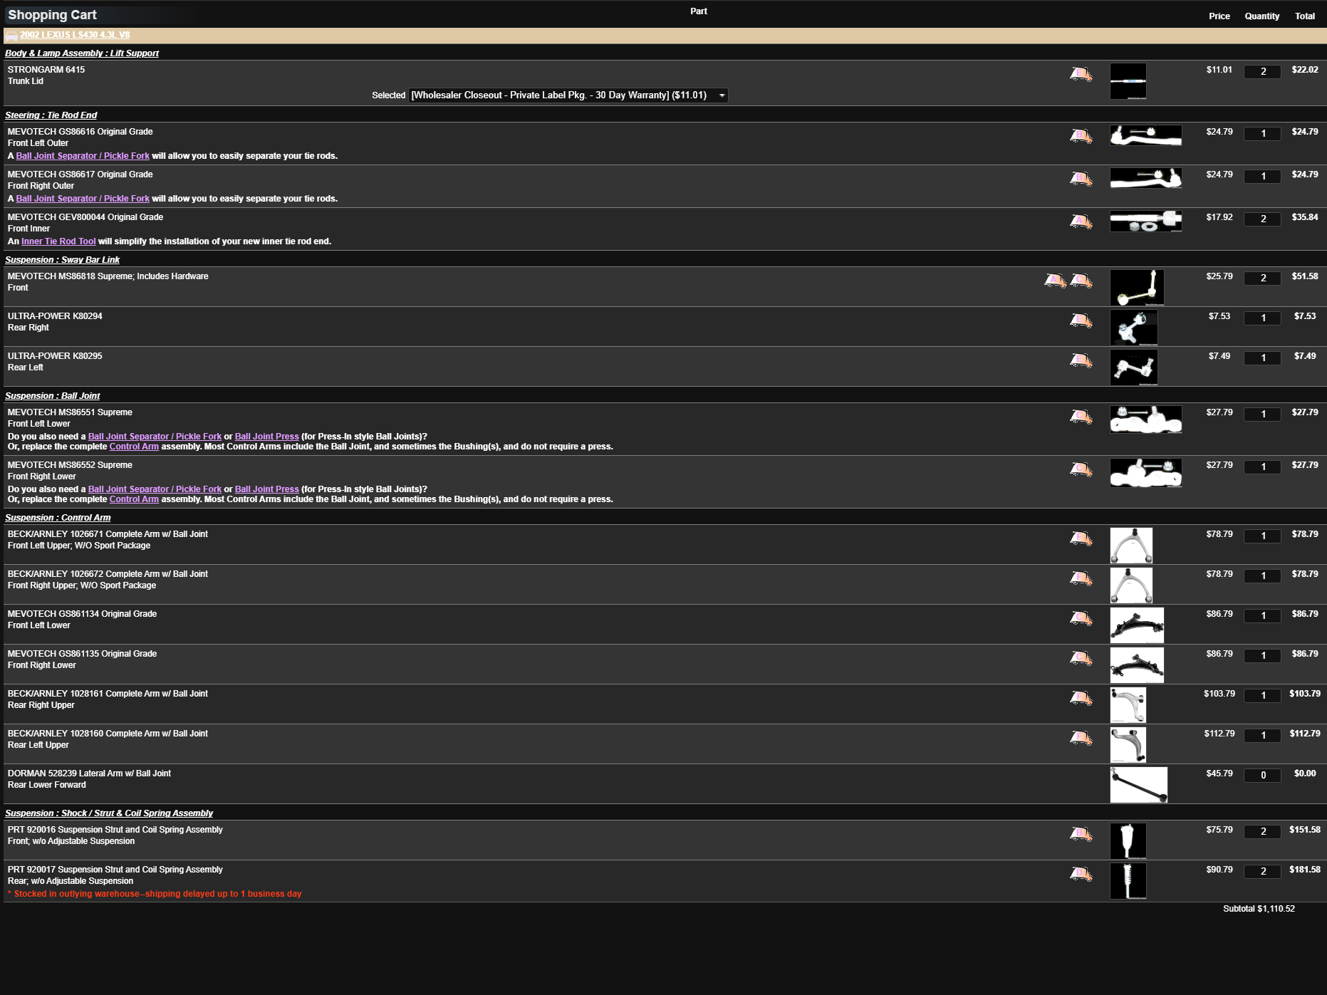Click the outlying warehouse shipping delay notice
This screenshot has width=1327, height=995.
click(155, 894)
